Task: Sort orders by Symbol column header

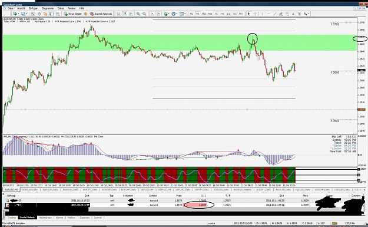Action: click(x=153, y=196)
